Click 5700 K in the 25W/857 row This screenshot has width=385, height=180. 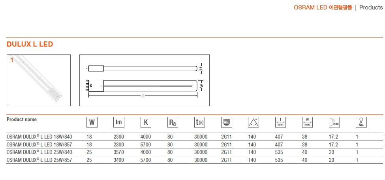click(146, 160)
